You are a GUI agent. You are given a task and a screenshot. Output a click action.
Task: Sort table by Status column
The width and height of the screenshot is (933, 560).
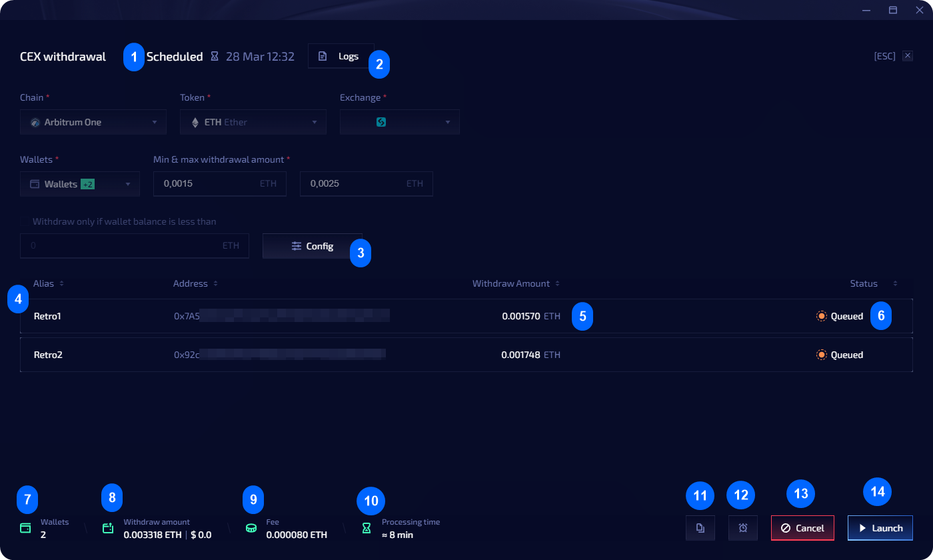pos(874,283)
